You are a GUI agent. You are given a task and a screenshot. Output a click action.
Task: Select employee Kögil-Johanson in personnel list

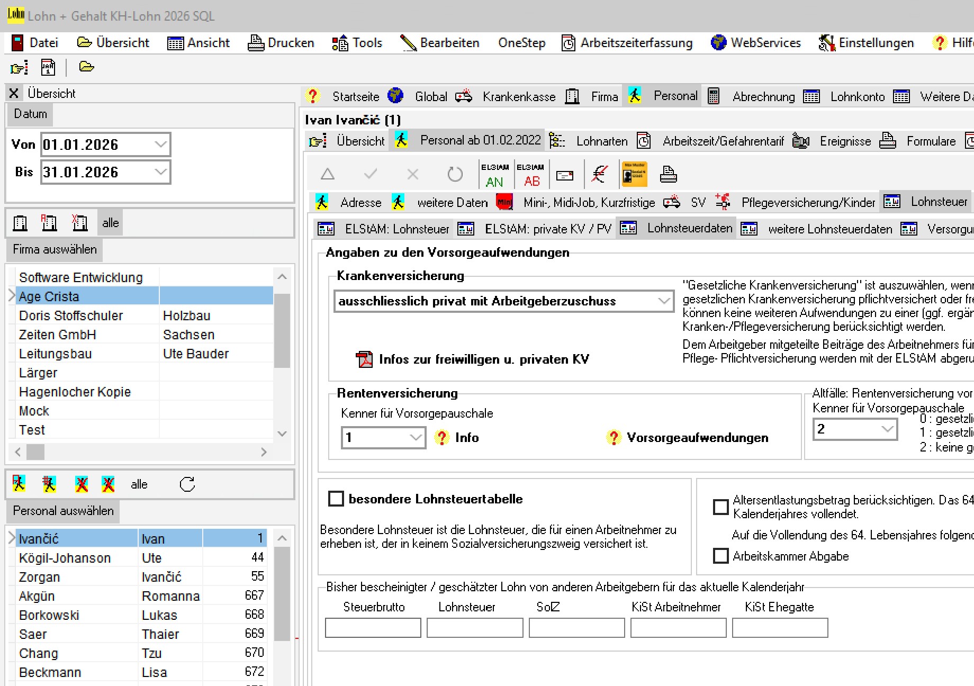tap(65, 558)
